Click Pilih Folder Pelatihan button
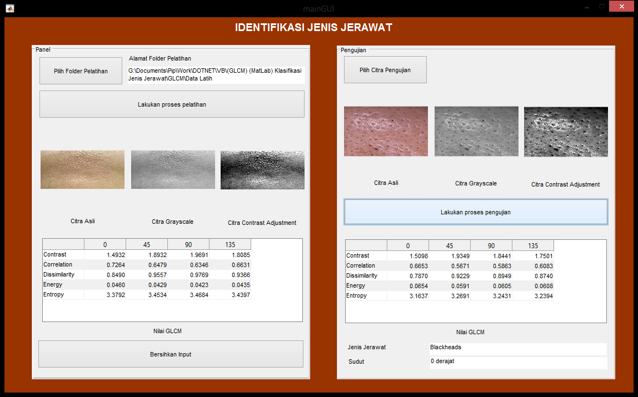 pos(81,71)
